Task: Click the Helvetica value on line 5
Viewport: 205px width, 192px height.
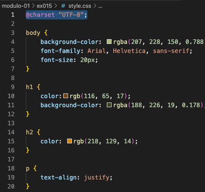Action: click(129, 51)
